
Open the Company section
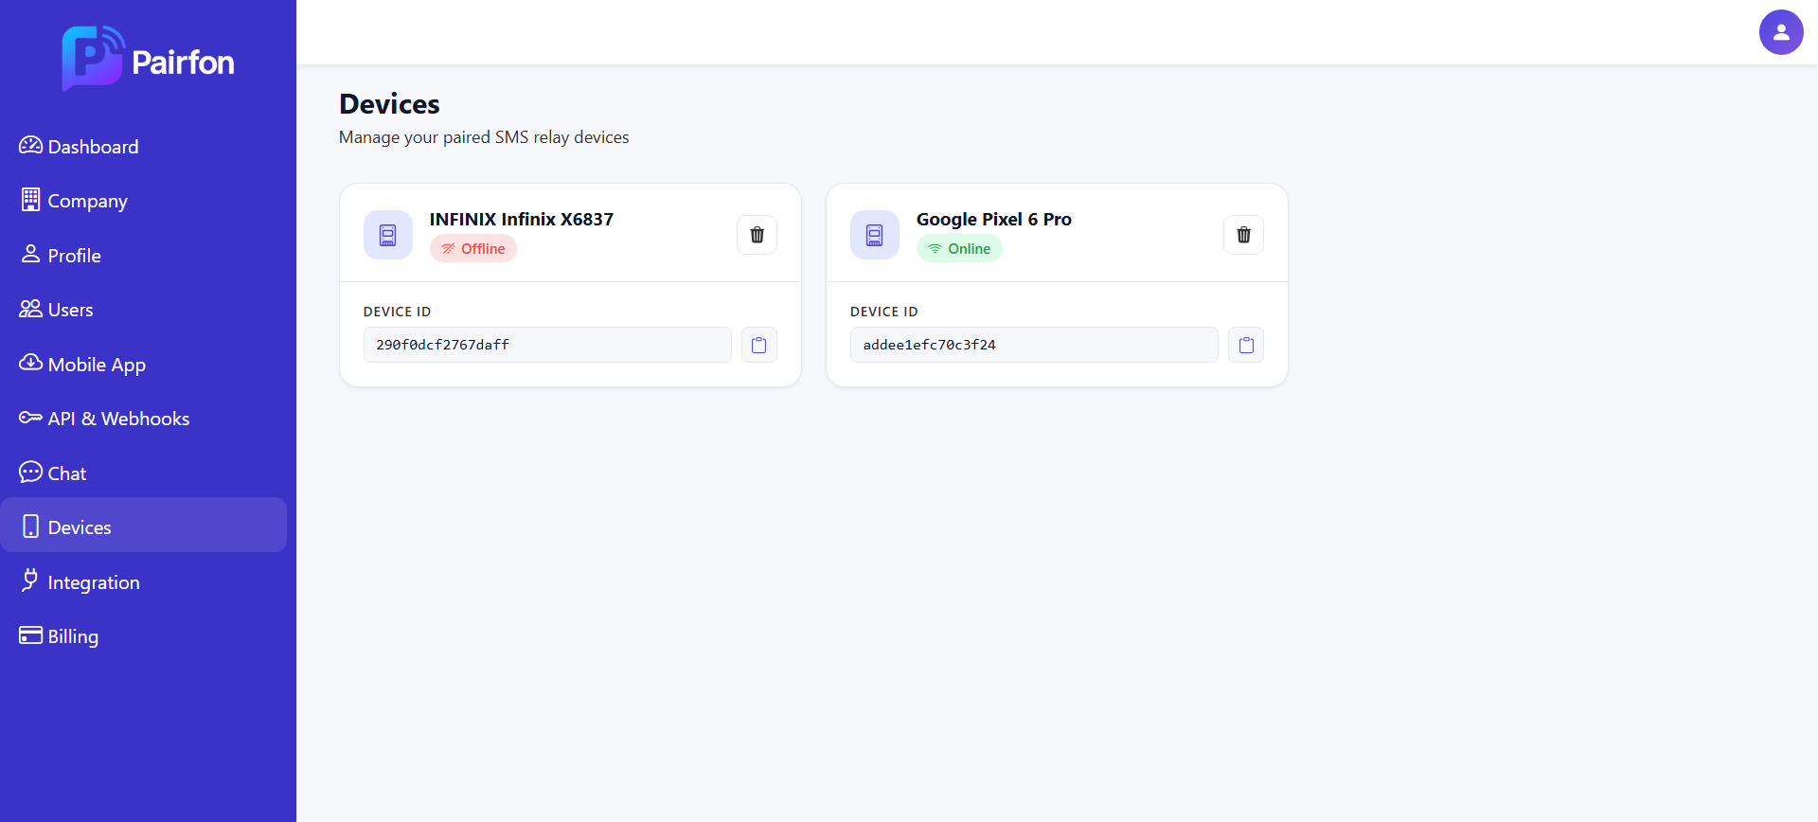click(x=87, y=201)
